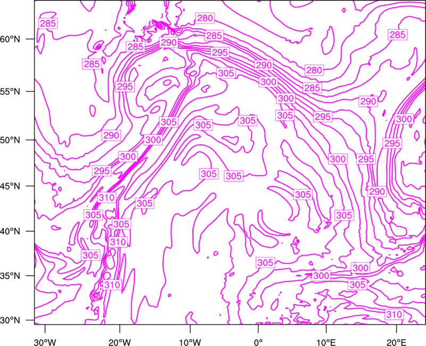Click the 40°N latitude axis label
This screenshot has height=346, width=426.
10,232
